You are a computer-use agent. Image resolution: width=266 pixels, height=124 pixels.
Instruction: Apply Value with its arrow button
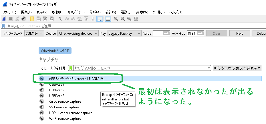pos(166,34)
